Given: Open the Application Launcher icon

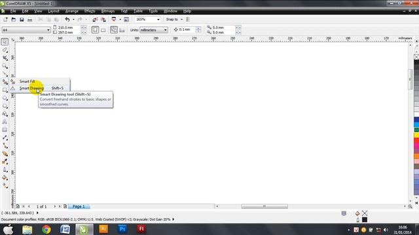Looking at the screenshot, I should click(x=114, y=20).
